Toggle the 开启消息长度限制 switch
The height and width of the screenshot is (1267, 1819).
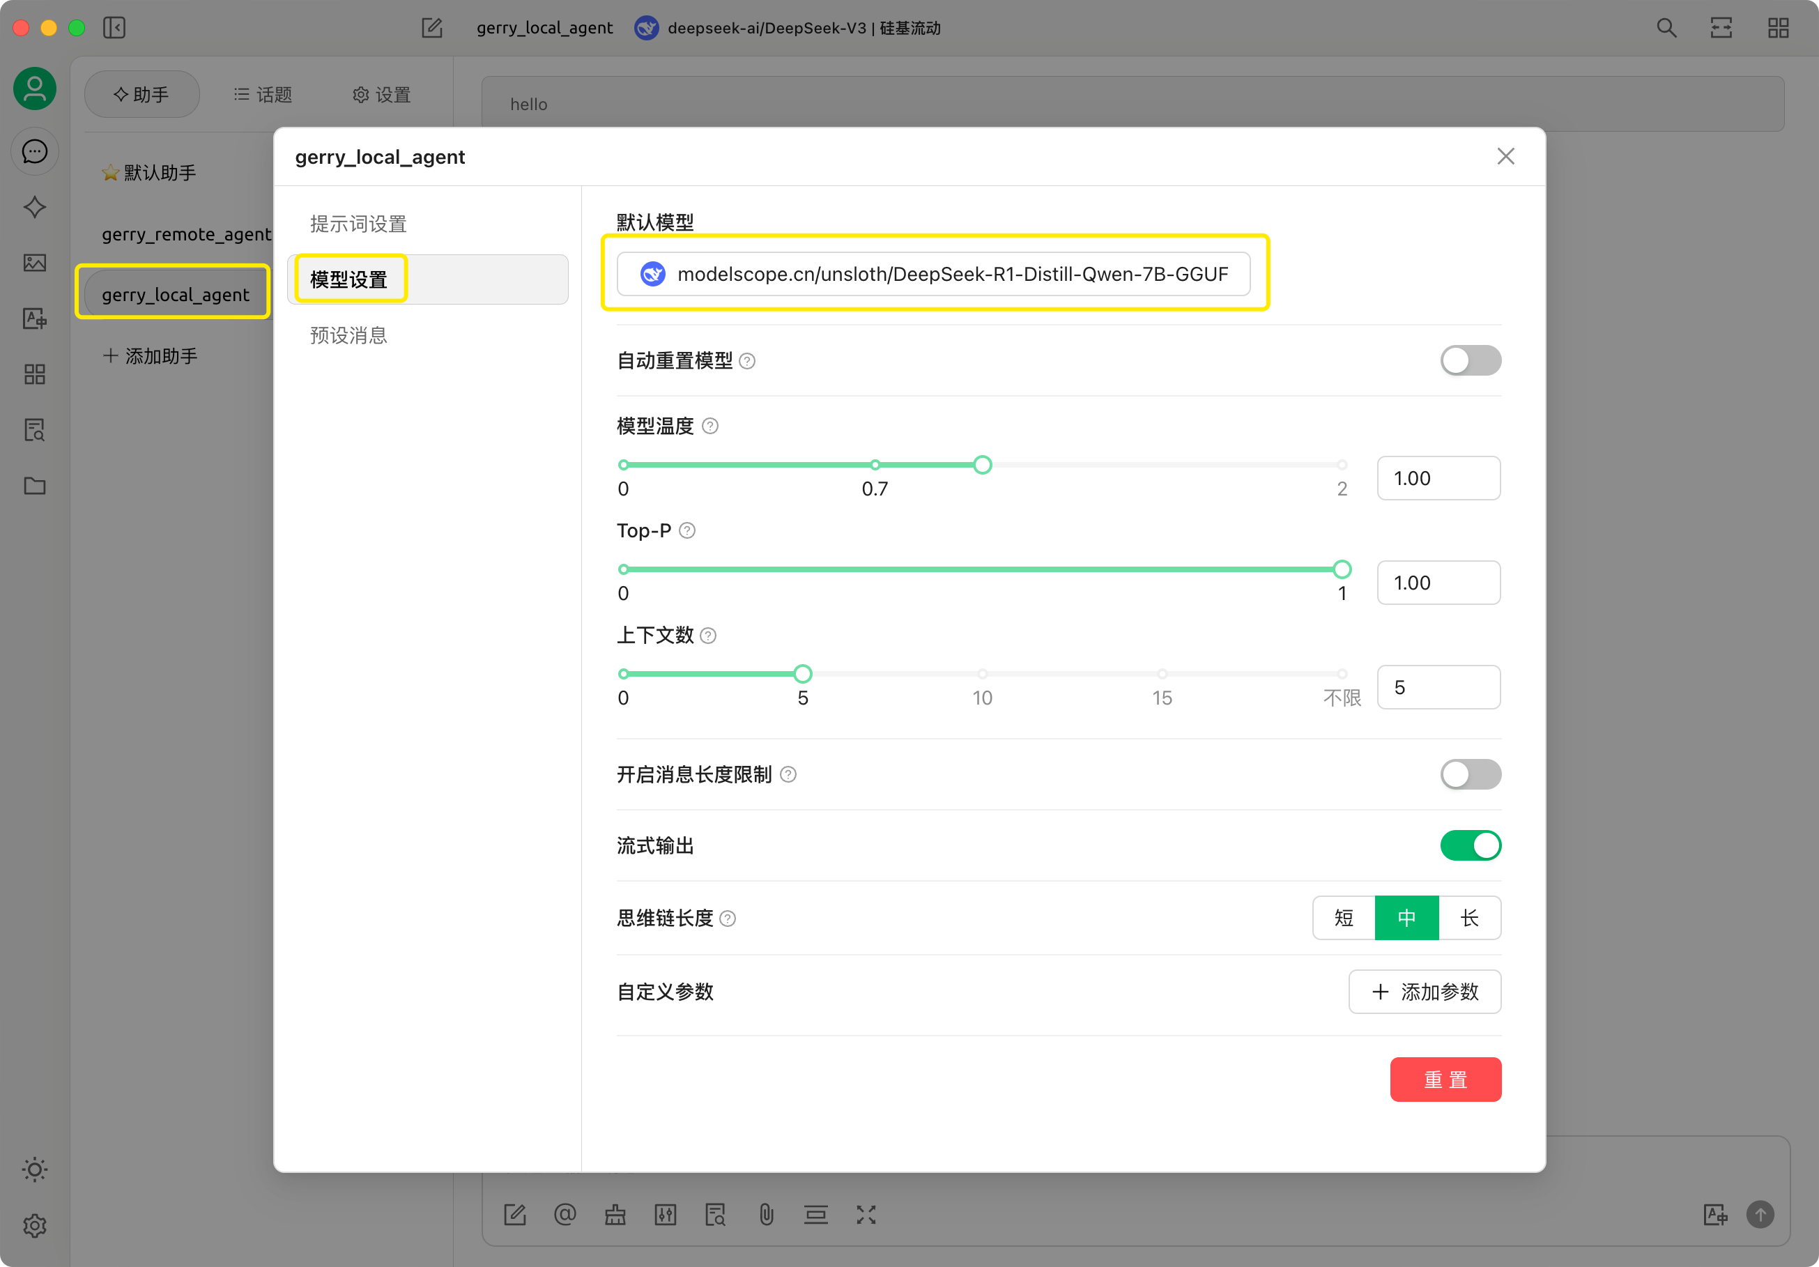pos(1471,774)
